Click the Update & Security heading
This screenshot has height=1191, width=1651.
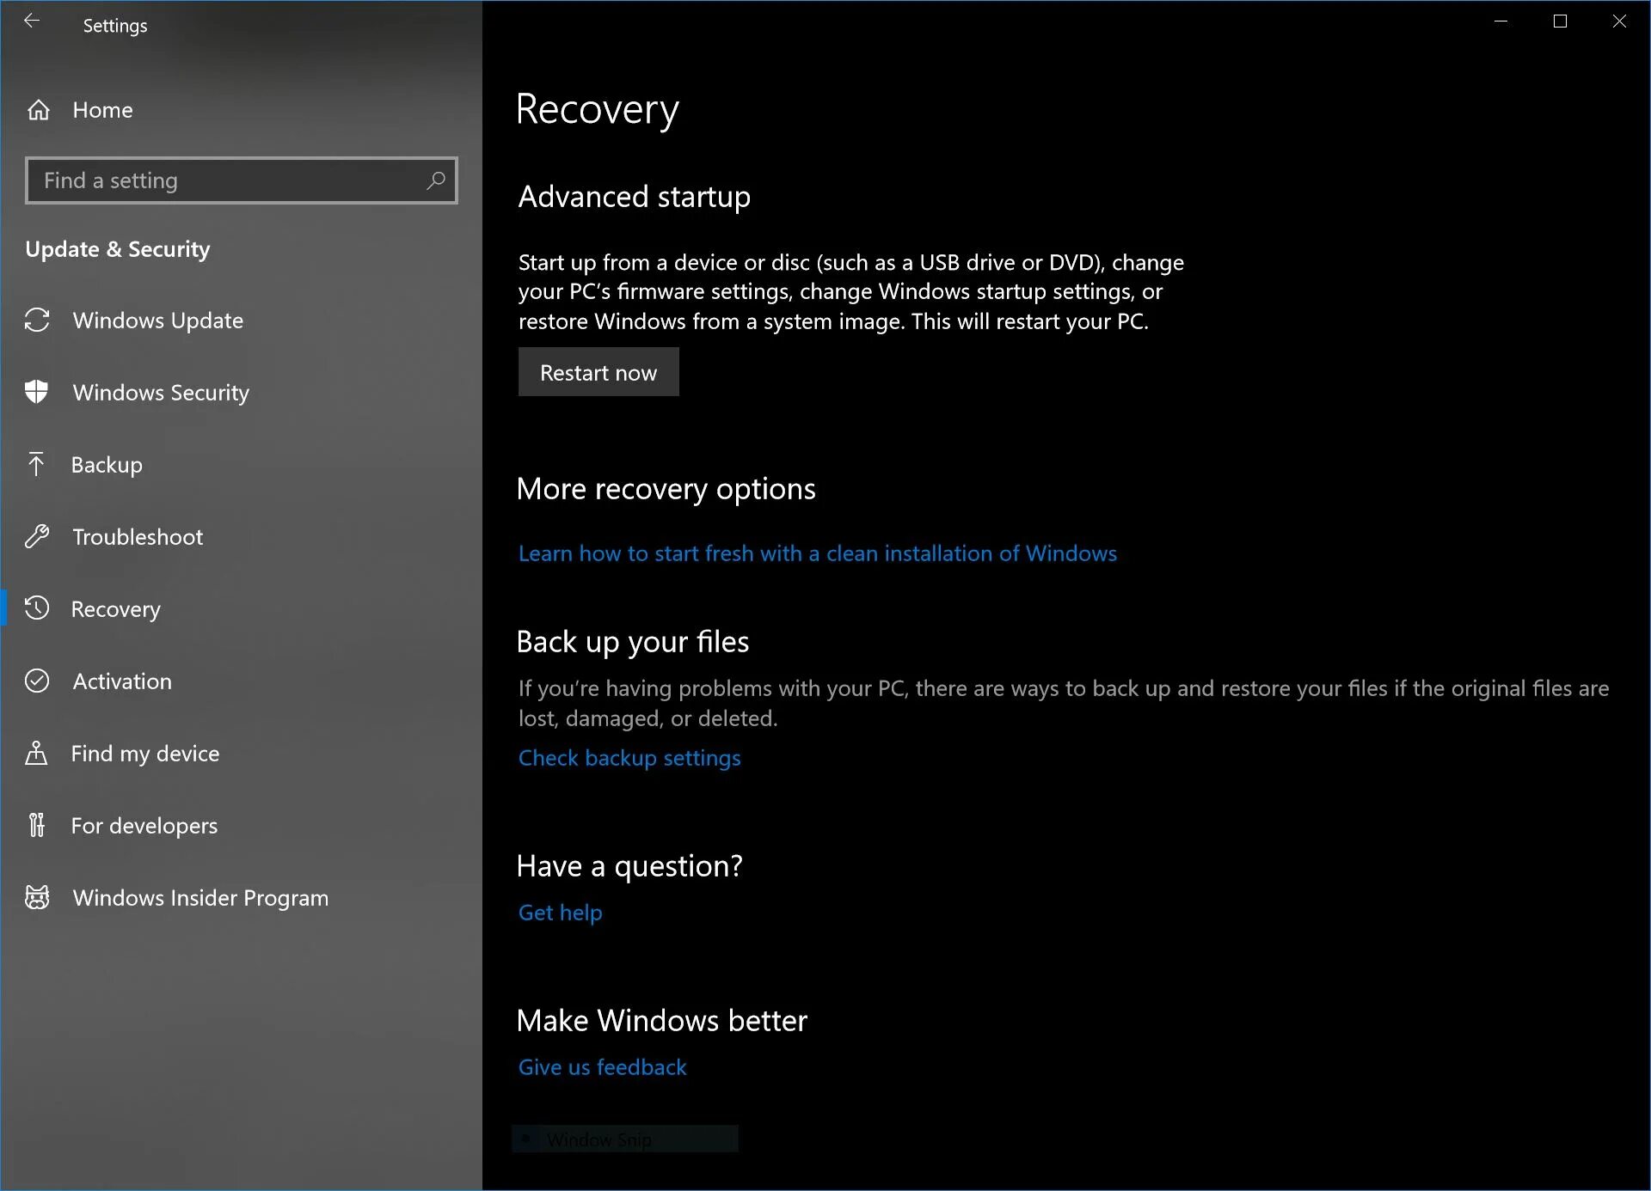(118, 249)
